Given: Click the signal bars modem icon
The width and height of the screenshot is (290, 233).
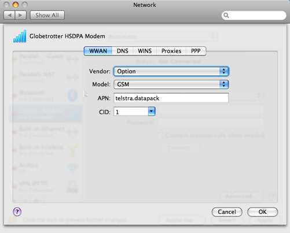Looking at the screenshot, I should point(20,36).
